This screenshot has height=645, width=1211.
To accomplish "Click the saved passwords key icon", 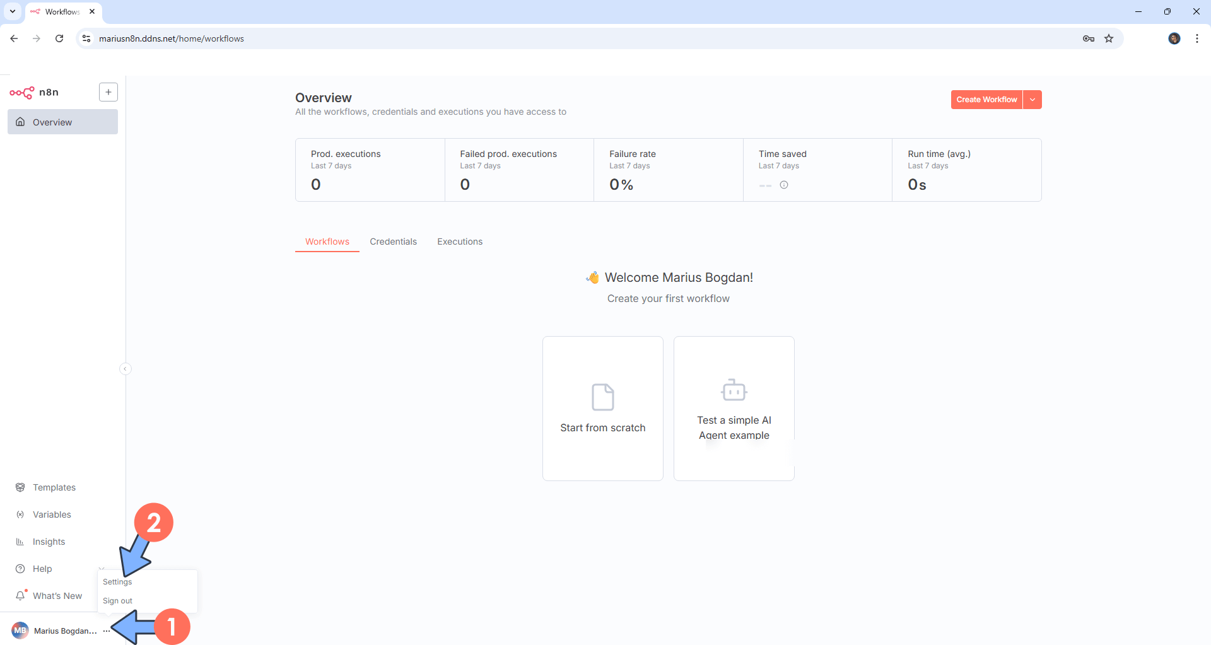I will (x=1089, y=38).
